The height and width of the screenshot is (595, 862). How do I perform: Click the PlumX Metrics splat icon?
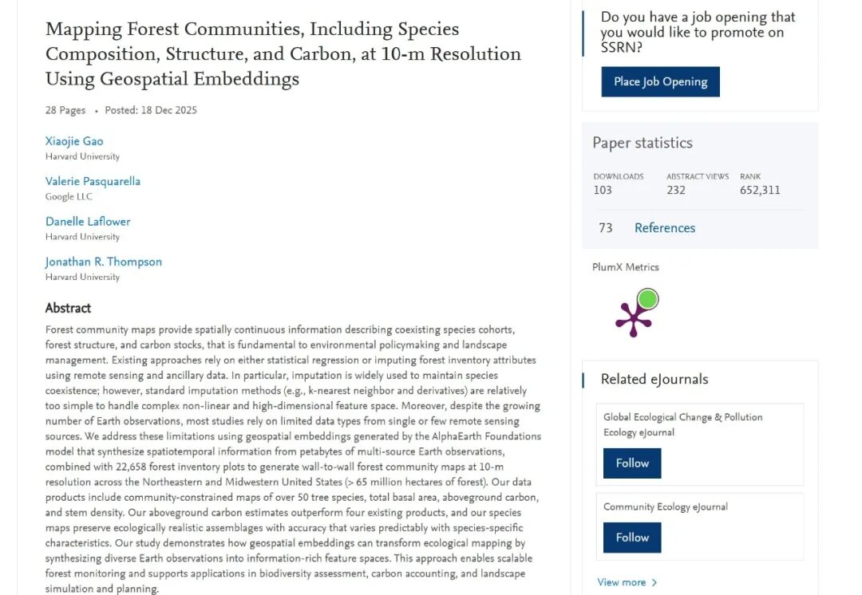637,313
